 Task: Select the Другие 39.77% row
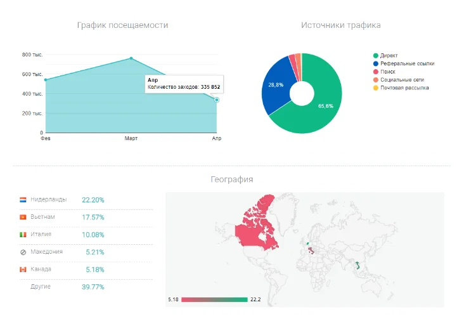tap(86, 287)
